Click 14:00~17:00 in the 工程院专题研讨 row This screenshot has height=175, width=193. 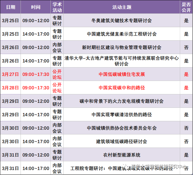[36, 168]
